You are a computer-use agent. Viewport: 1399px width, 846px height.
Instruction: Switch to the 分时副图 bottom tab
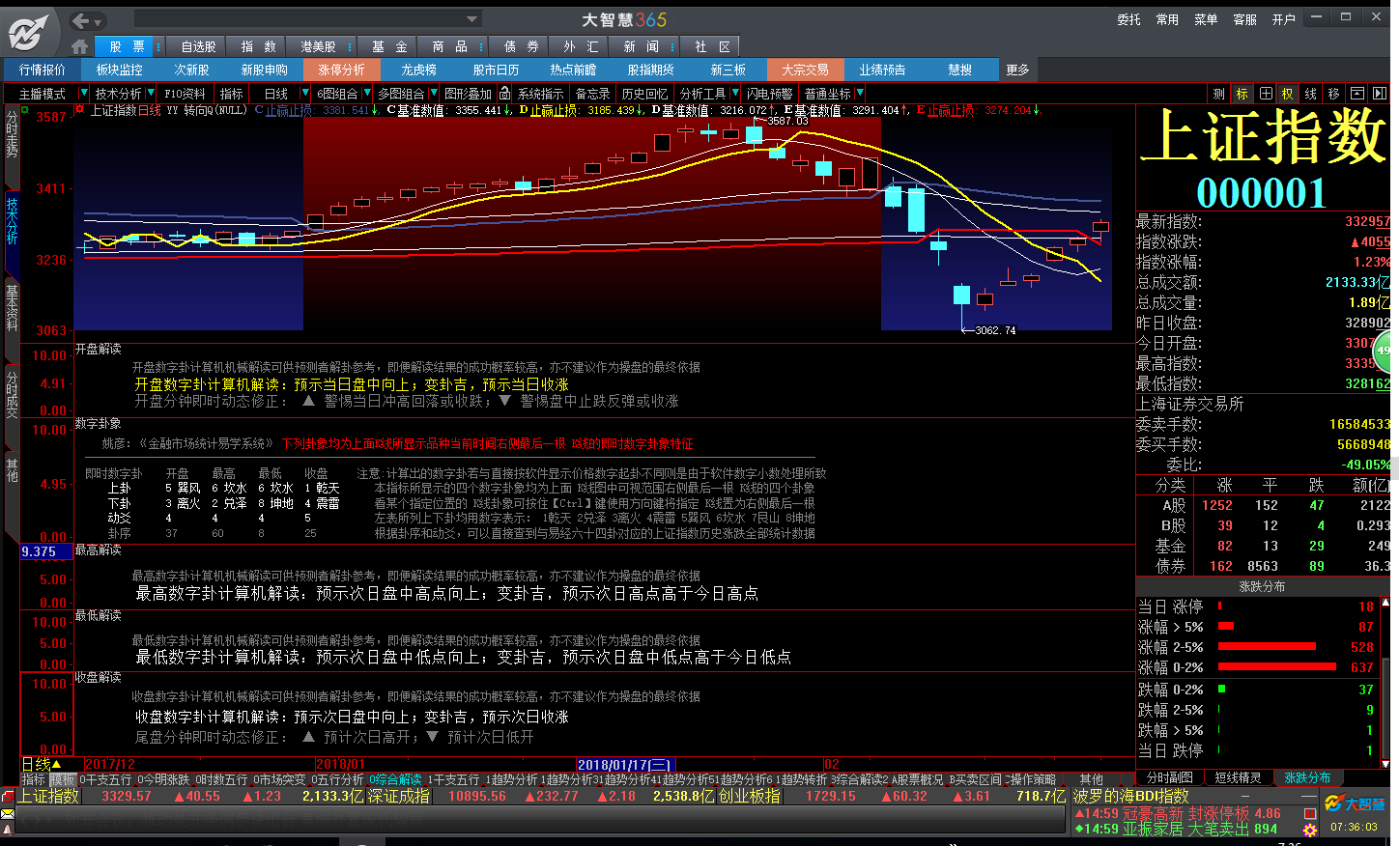1169,777
